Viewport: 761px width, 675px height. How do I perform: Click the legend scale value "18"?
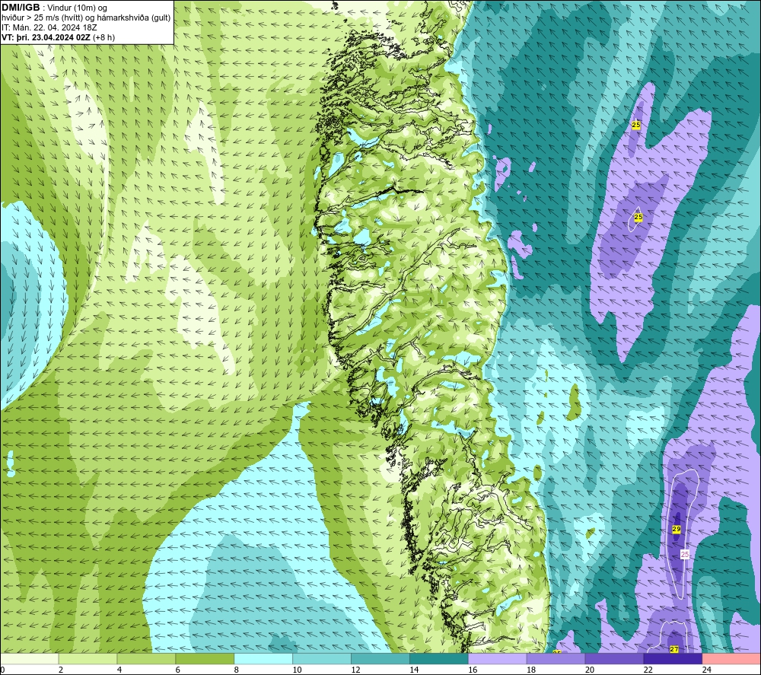pyautogui.click(x=531, y=670)
